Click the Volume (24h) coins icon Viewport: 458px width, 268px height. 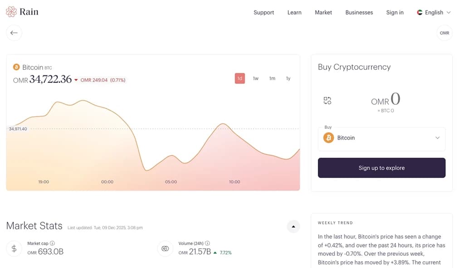point(165,248)
